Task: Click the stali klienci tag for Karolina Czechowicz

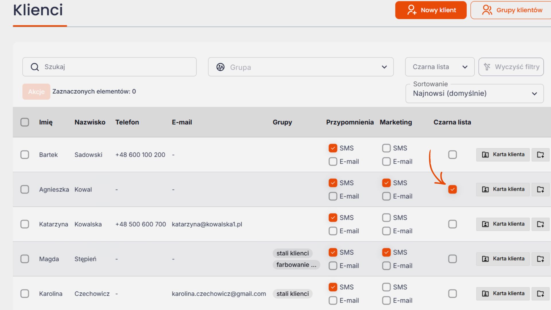Action: click(x=292, y=294)
